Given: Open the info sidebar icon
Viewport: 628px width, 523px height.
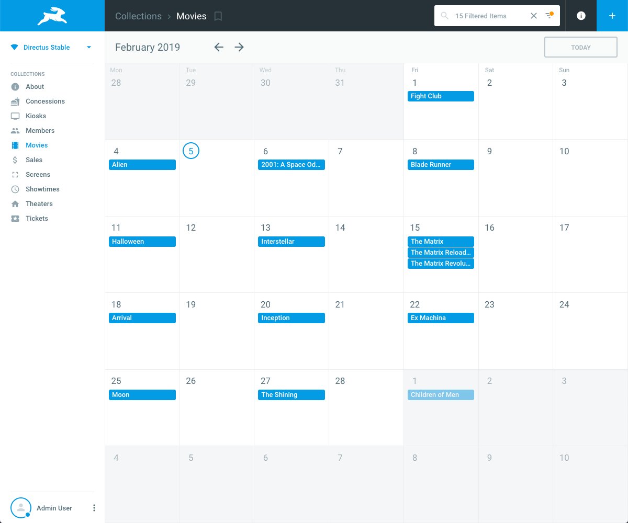Looking at the screenshot, I should (x=581, y=16).
